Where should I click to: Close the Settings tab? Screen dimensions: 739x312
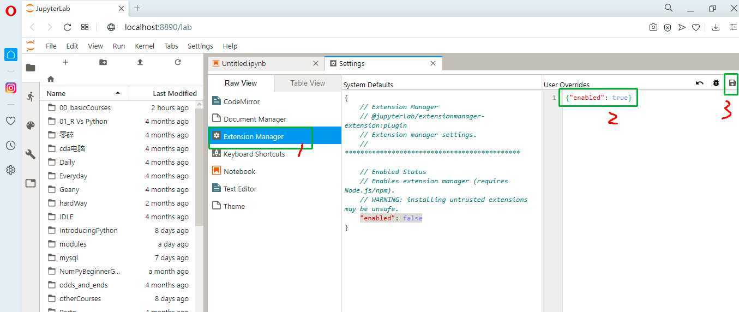pyautogui.click(x=433, y=63)
